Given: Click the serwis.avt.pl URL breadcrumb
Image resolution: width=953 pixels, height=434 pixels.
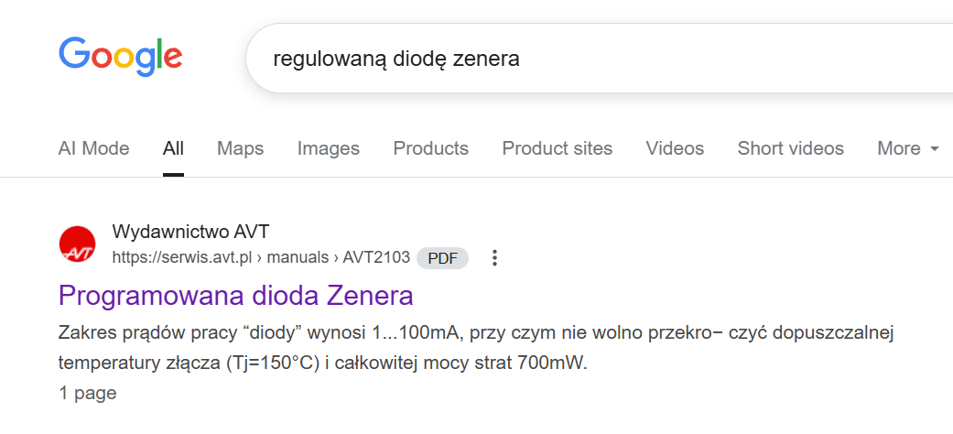Looking at the screenshot, I should (181, 258).
